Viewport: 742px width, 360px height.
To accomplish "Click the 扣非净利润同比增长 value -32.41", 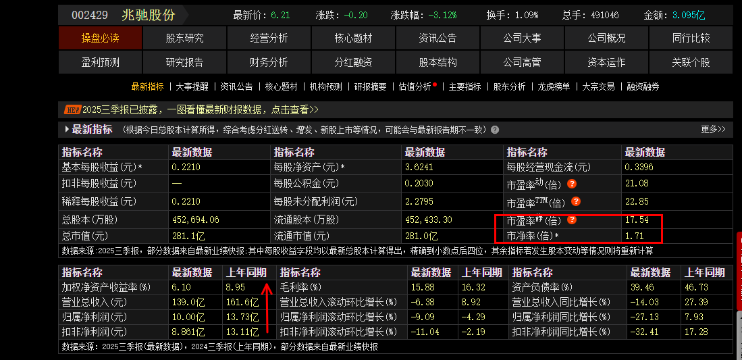I will (x=644, y=332).
